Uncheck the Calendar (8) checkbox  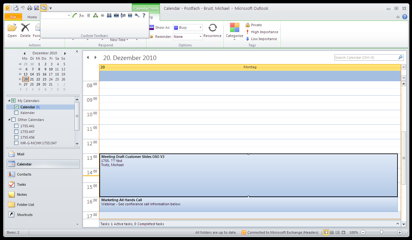(x=16, y=107)
